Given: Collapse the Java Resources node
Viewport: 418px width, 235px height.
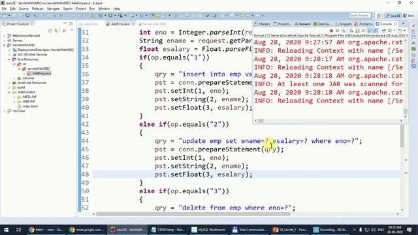Looking at the screenshot, I should click(x=9, y=59).
